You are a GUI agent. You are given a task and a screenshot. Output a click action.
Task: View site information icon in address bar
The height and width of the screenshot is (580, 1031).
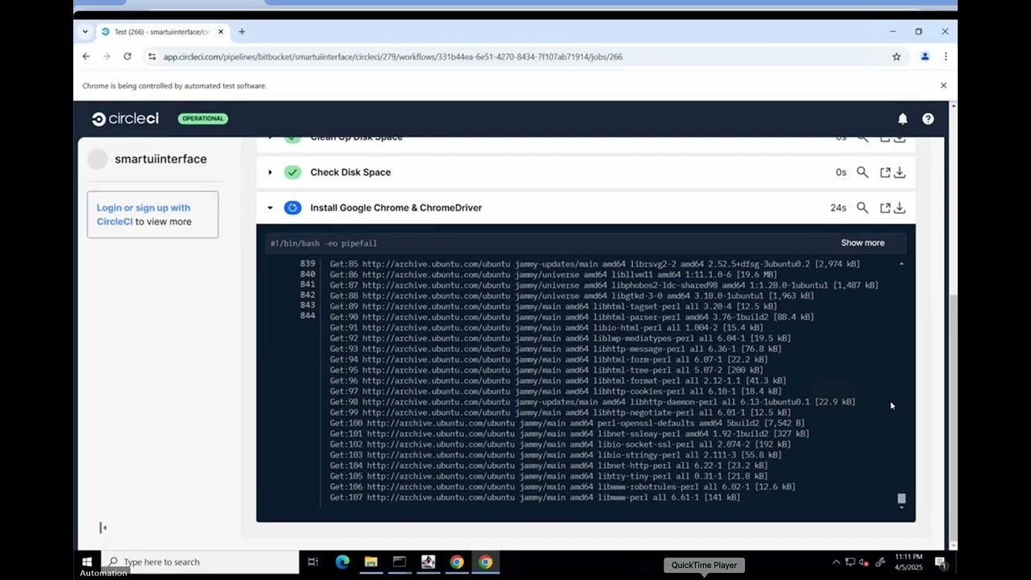(x=152, y=56)
